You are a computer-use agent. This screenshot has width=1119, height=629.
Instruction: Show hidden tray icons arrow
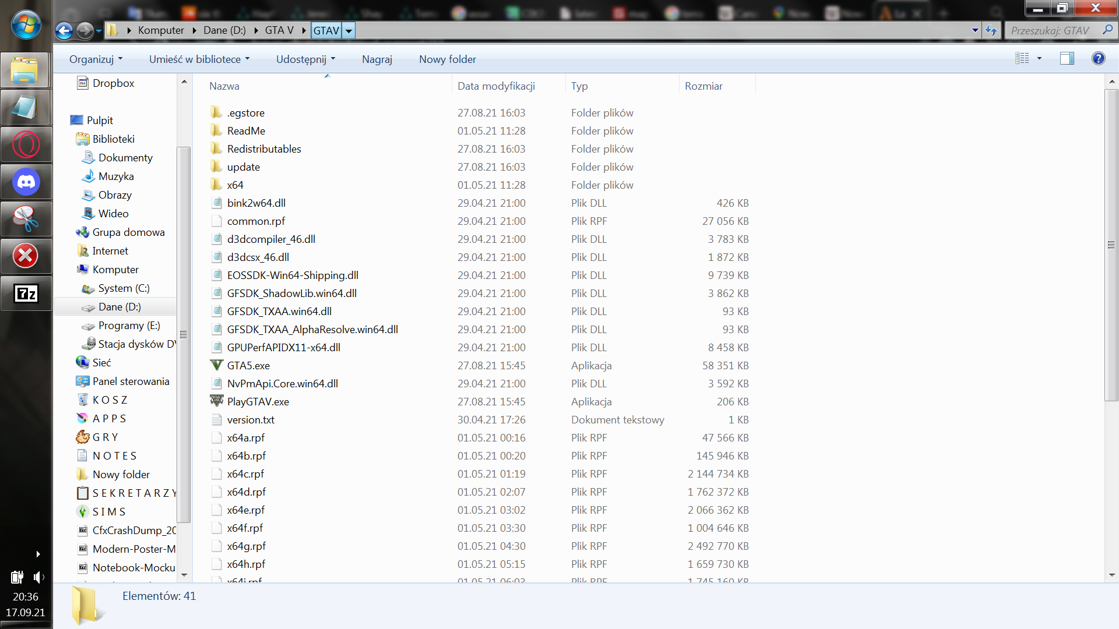pyautogui.click(x=38, y=554)
